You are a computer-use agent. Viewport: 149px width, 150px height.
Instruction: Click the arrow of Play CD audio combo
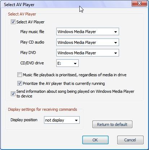115,42
